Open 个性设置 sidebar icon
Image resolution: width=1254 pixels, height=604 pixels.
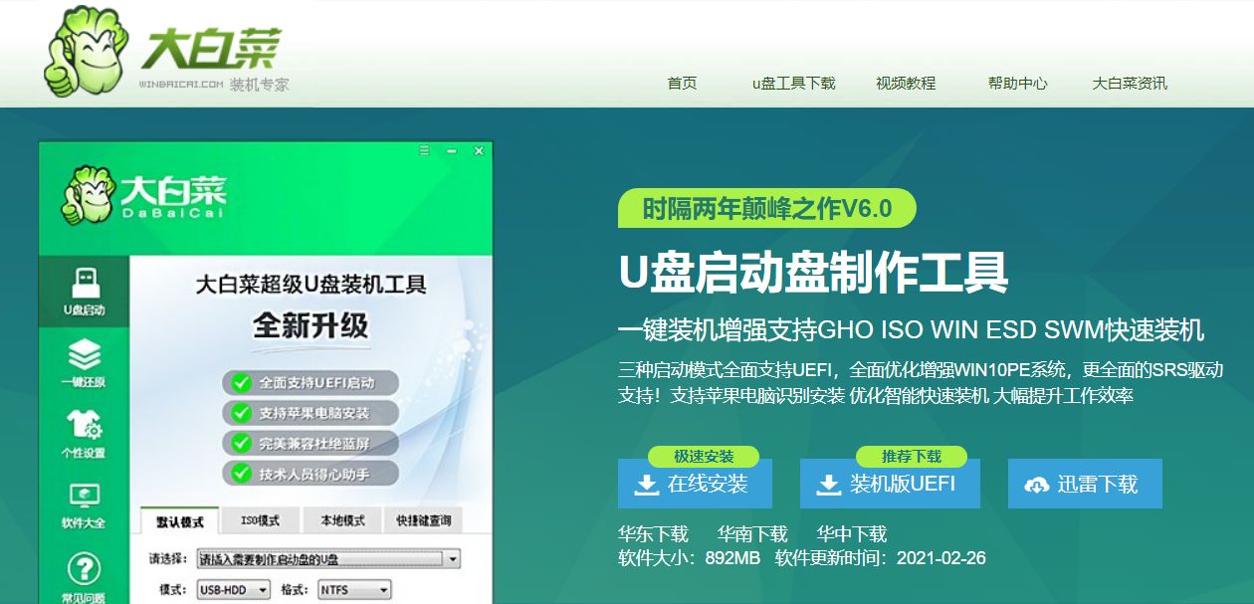84,433
